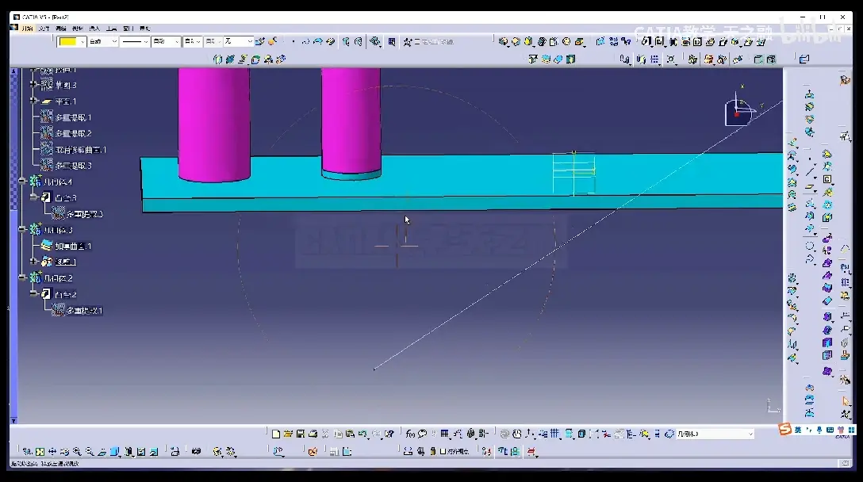Select 多重提取.2 in the tree
This screenshot has height=482, width=863.
point(73,133)
